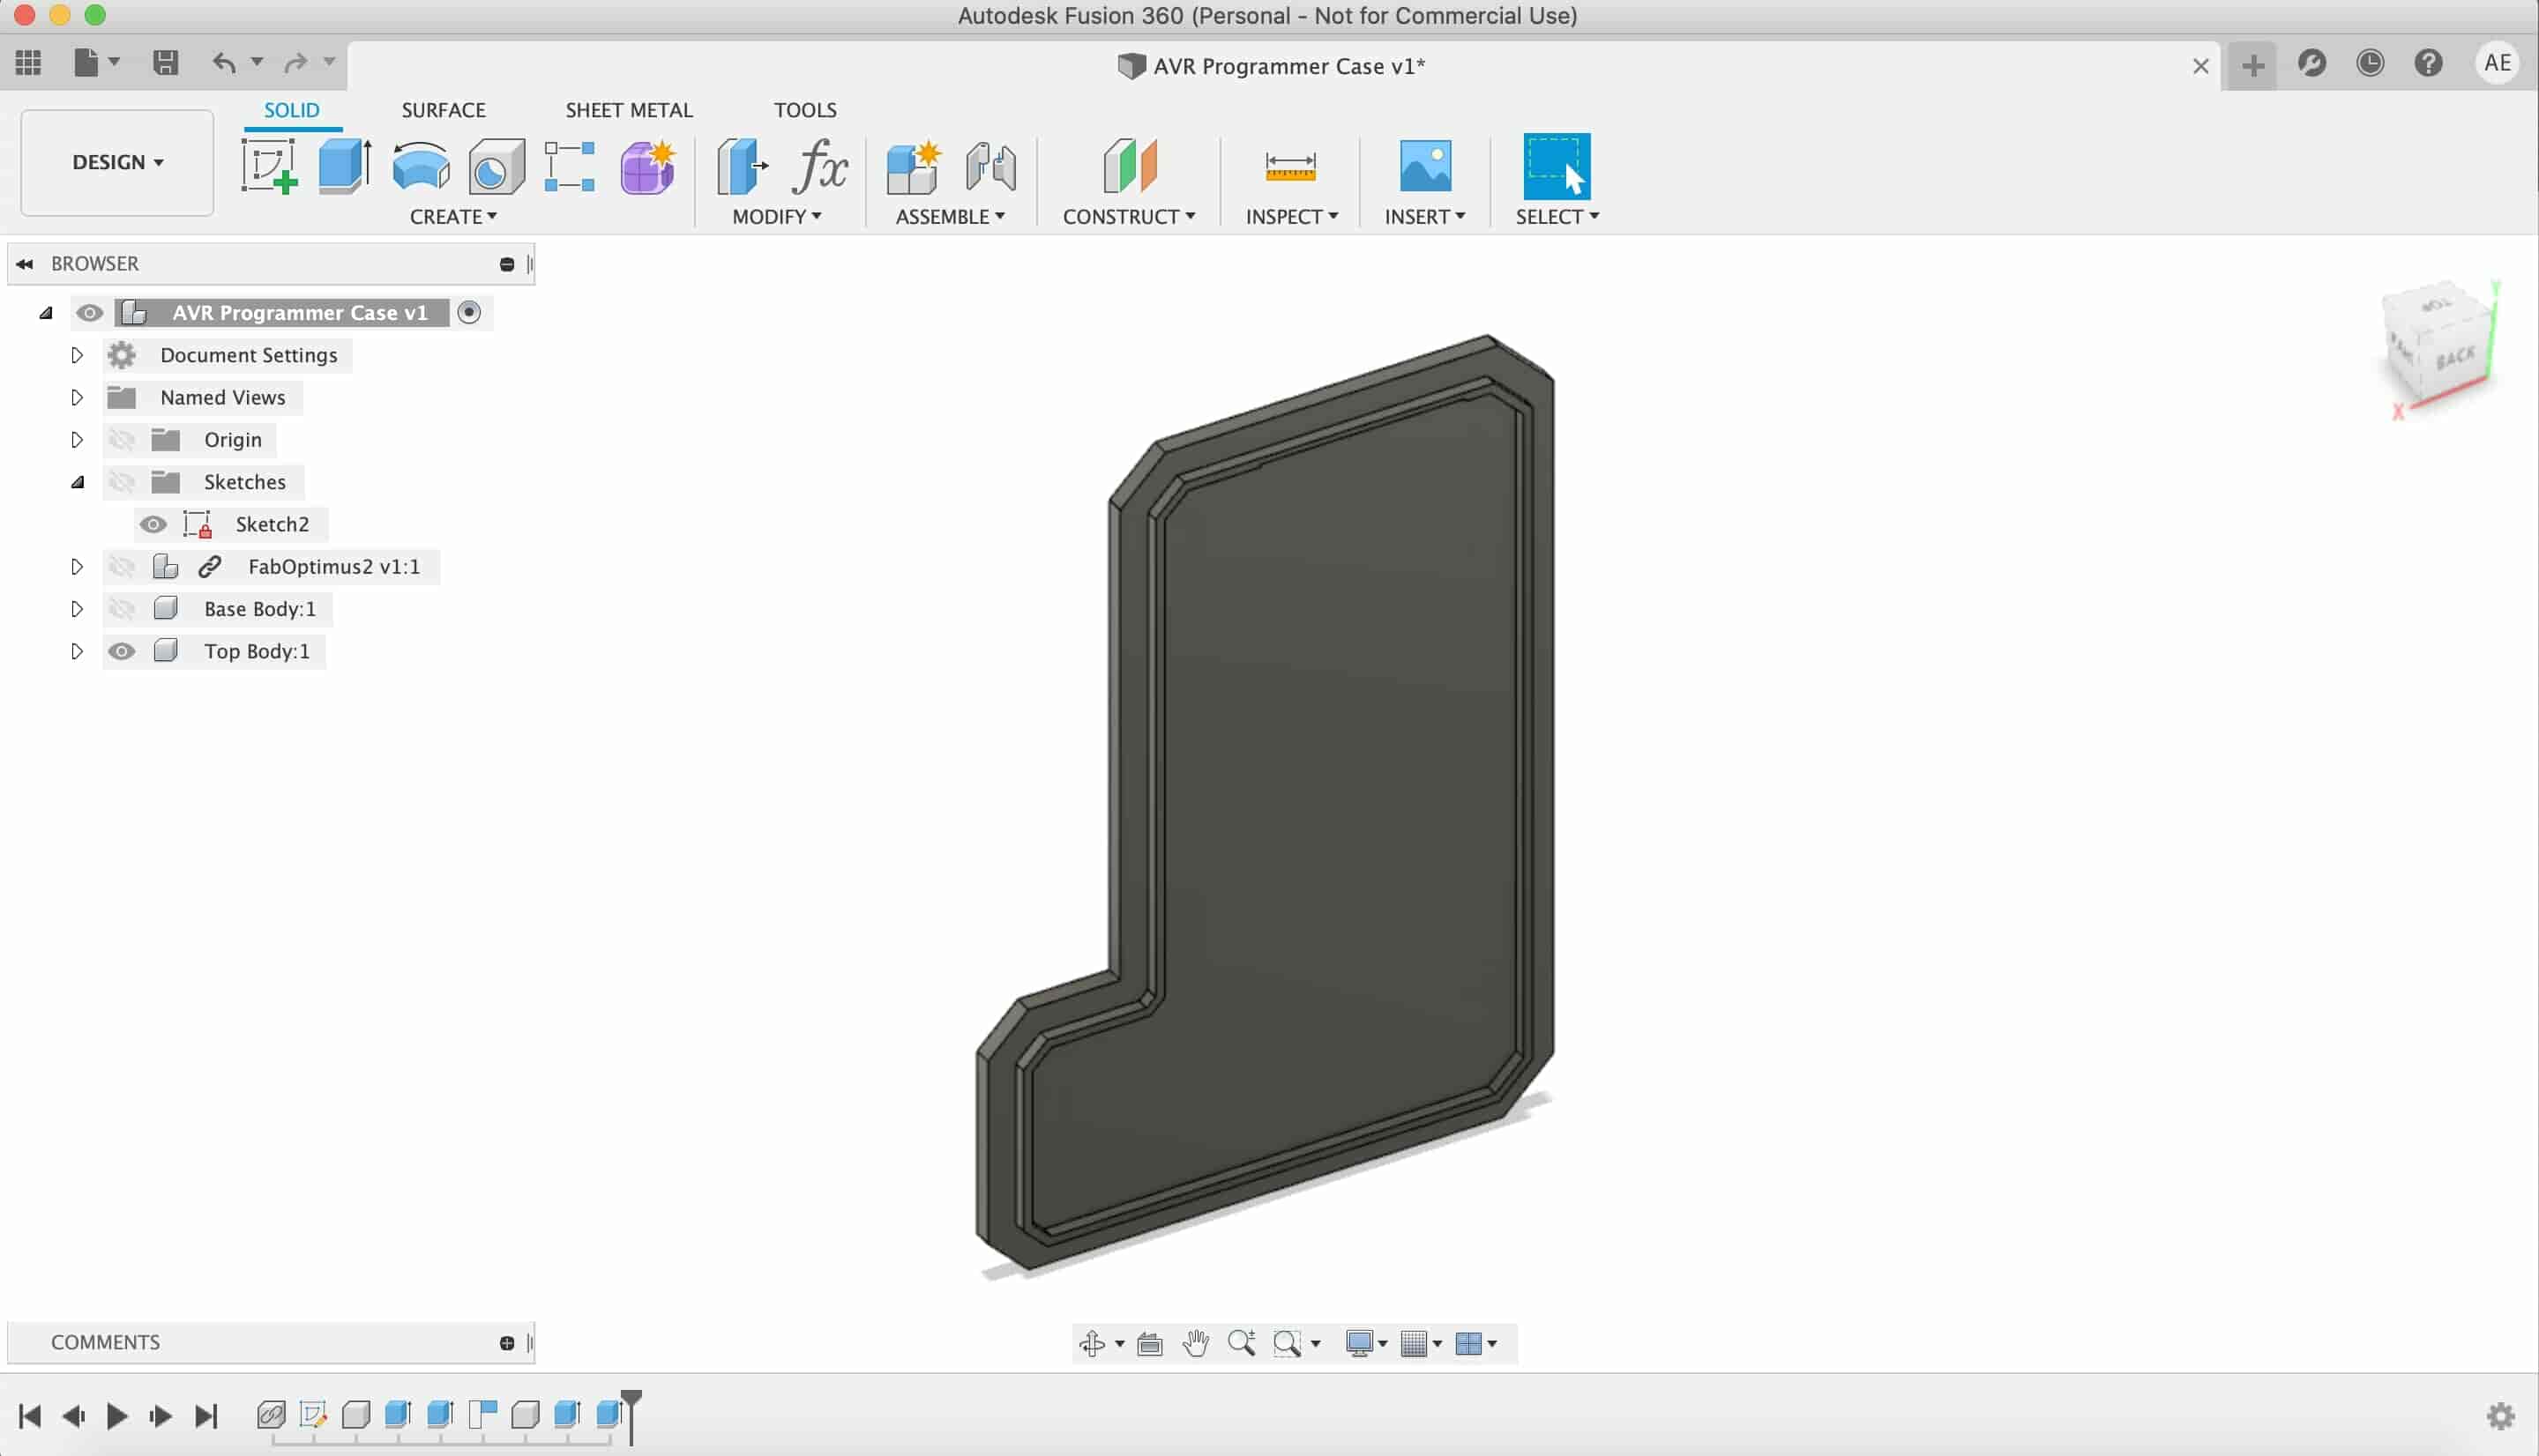2539x1456 pixels.
Task: Show the Origin folder via eye
Action: [122, 440]
